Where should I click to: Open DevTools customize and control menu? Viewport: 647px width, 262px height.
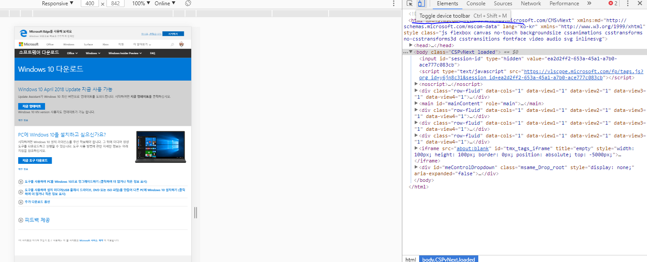coord(628,4)
